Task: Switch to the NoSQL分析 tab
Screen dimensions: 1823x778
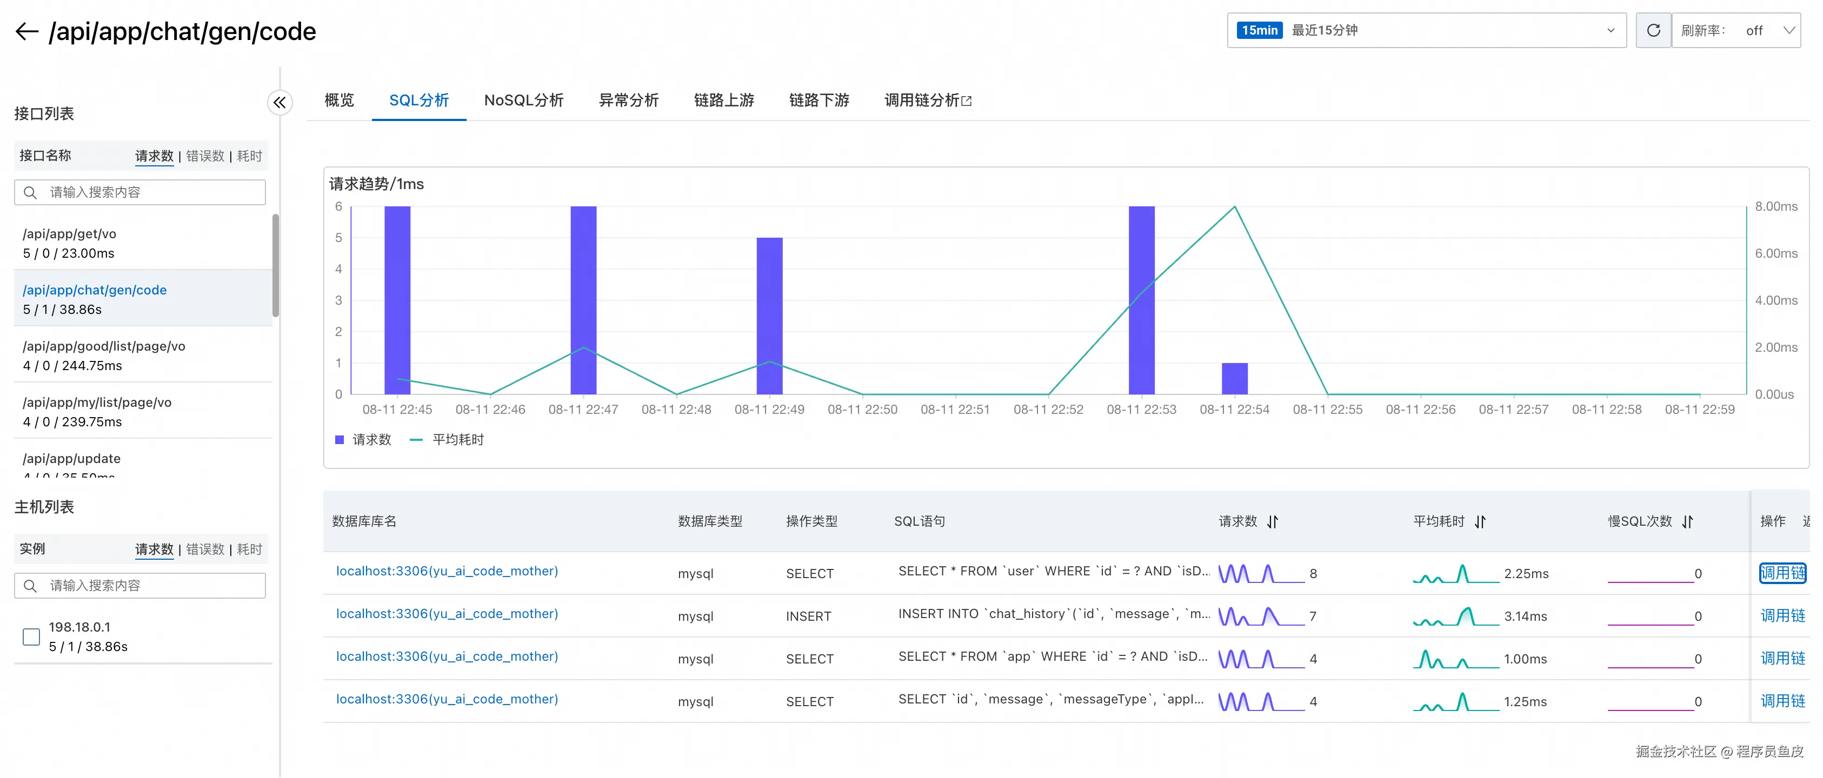Action: coord(523,100)
